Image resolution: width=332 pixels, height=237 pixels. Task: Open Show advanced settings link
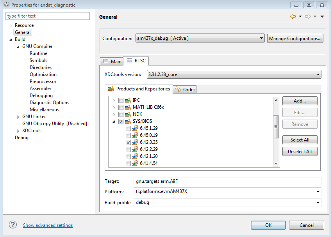[48, 225]
